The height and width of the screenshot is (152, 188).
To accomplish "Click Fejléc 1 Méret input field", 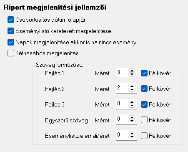I will coord(122,73).
